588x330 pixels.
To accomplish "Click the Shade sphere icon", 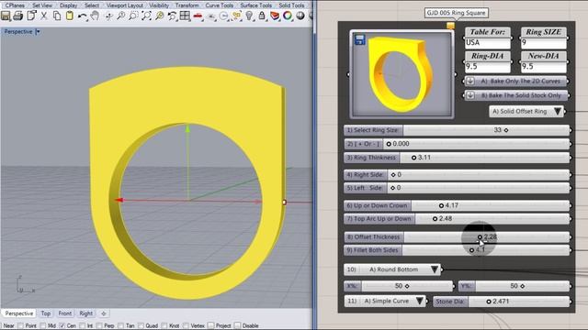I will (x=300, y=16).
